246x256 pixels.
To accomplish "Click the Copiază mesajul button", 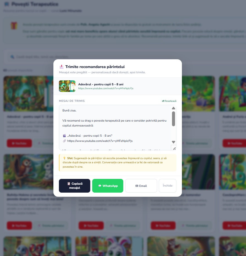I will (x=75, y=186).
